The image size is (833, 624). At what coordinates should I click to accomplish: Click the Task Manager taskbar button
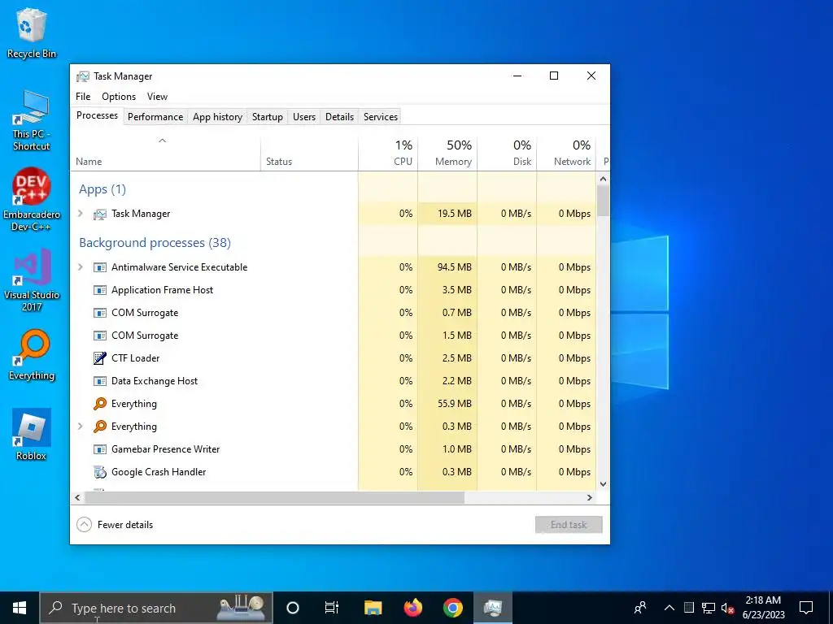pyautogui.click(x=493, y=608)
